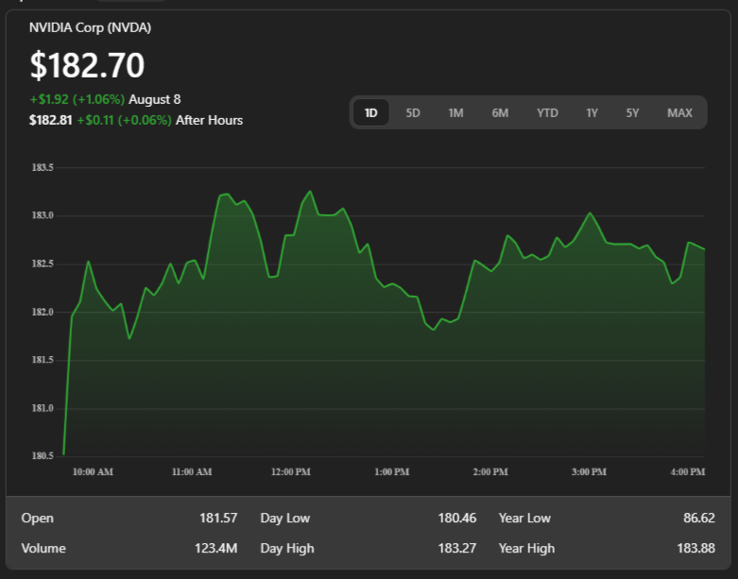This screenshot has height=579, width=738.
Task: Click the Day High value 183.27
Action: pos(458,549)
